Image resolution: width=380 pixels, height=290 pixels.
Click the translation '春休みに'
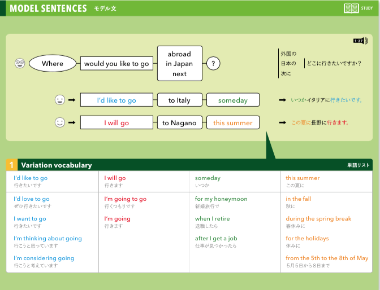coord(295,226)
